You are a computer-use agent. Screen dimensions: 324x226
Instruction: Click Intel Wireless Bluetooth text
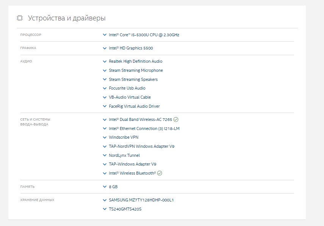(132, 173)
